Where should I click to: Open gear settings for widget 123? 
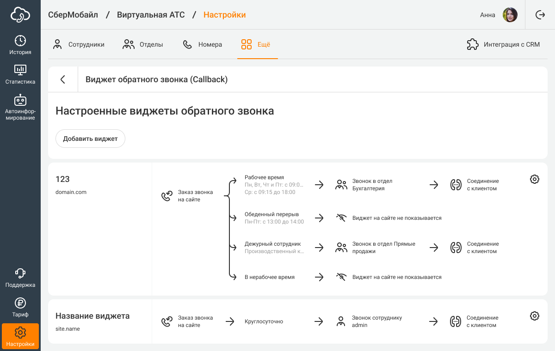(534, 179)
